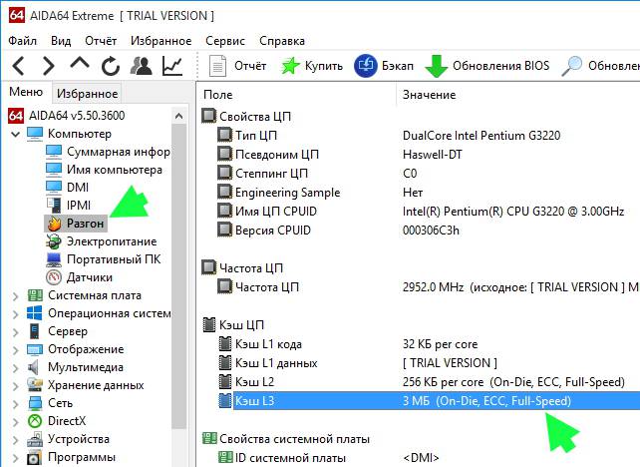This screenshot has height=467, width=640.
Task: Click the Мультимедиа speaker icon
Action: (x=34, y=367)
